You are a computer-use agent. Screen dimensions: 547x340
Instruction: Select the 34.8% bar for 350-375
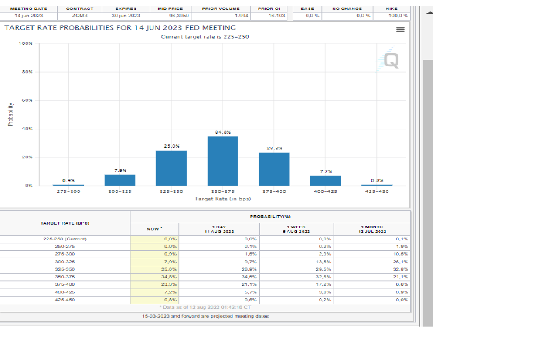coord(223,161)
